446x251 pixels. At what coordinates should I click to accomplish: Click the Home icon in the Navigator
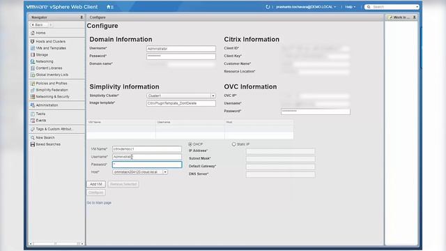pos(33,33)
